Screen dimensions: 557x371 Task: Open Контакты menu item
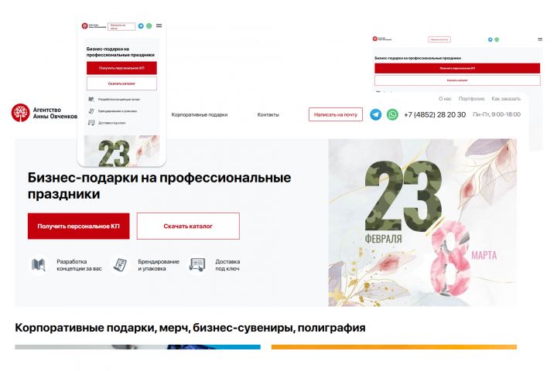[x=268, y=114]
